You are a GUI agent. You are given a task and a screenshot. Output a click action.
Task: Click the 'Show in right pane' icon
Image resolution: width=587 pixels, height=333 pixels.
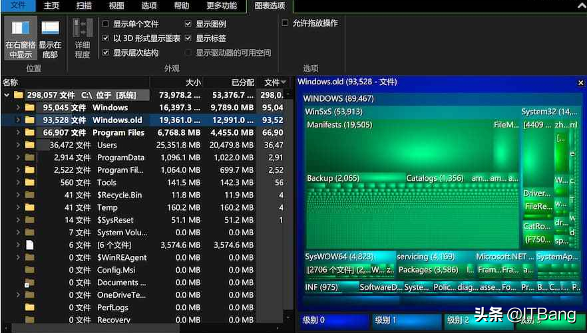(20, 29)
